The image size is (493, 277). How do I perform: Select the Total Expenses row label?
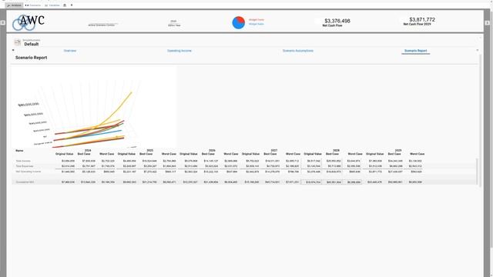coord(25,166)
